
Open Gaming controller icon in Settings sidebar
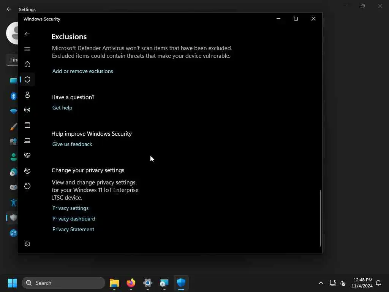click(x=13, y=187)
